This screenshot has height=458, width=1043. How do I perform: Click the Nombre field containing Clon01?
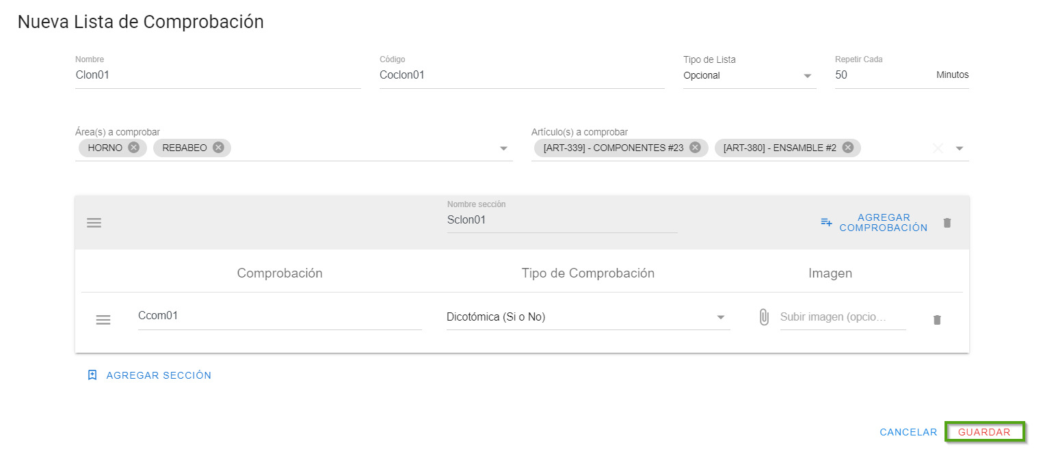(x=217, y=75)
